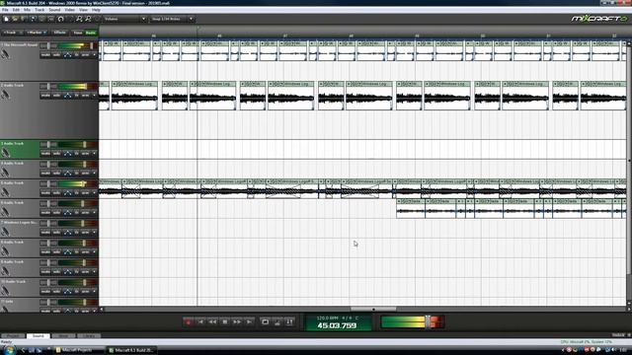Click the rewind transport button
The width and height of the screenshot is (632, 355).
coord(213,322)
